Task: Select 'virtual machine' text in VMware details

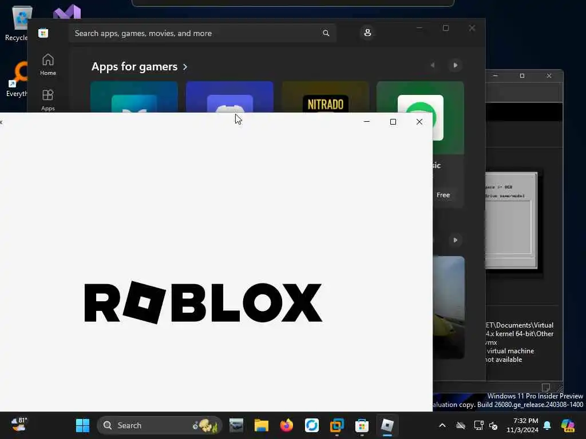Action: pos(510,351)
